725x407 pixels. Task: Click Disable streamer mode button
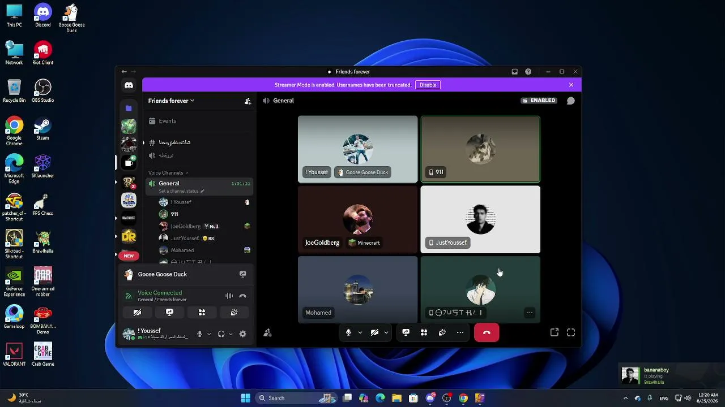click(428, 85)
